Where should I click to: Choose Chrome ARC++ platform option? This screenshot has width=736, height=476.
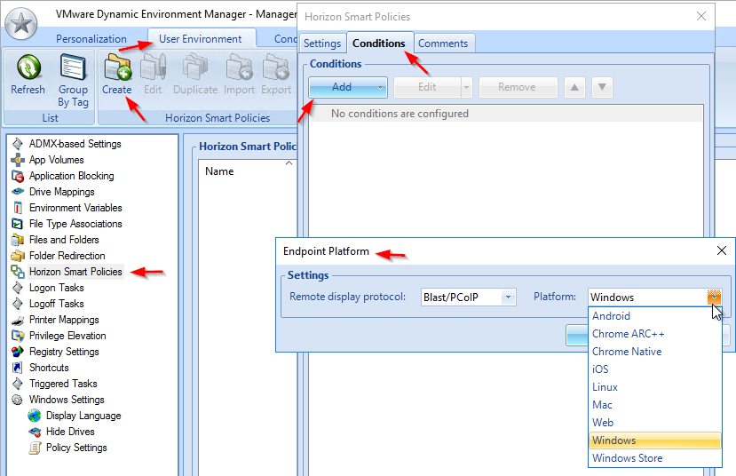(x=655, y=334)
